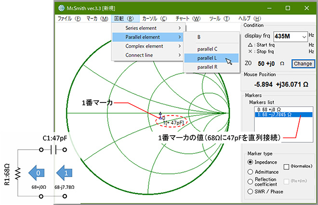This screenshot has height=205, width=318.
Task: Click the Change button for Z0
Action: (303, 64)
